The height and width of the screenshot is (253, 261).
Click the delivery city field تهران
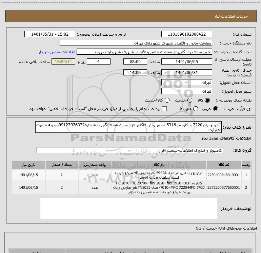tap(186, 91)
